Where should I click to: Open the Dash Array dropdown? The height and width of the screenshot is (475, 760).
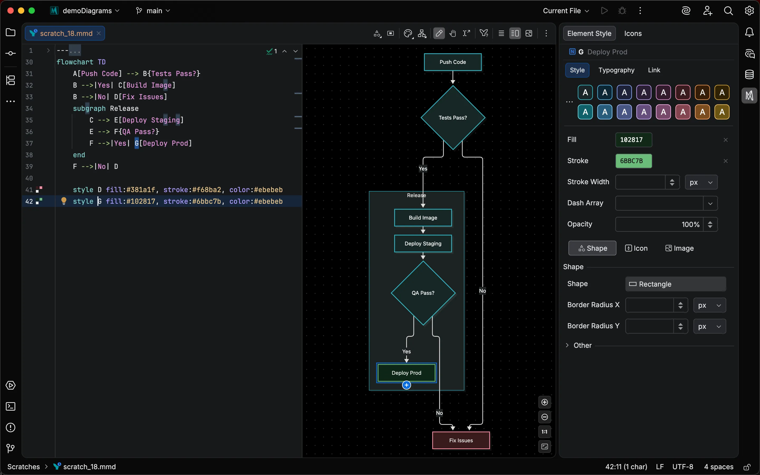(x=710, y=203)
